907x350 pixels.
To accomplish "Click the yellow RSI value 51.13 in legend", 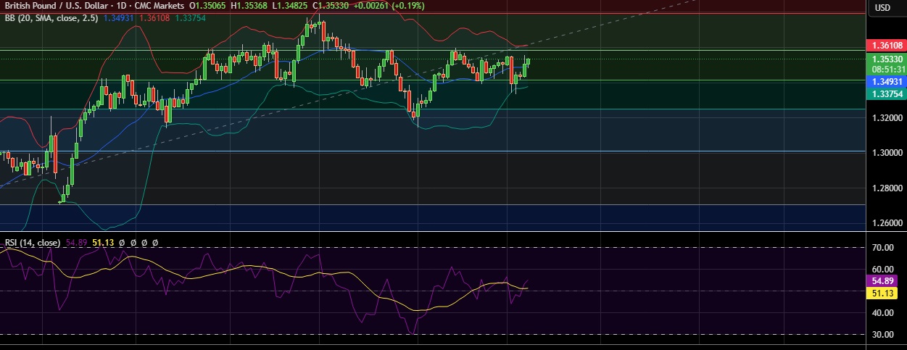I will 104,242.
